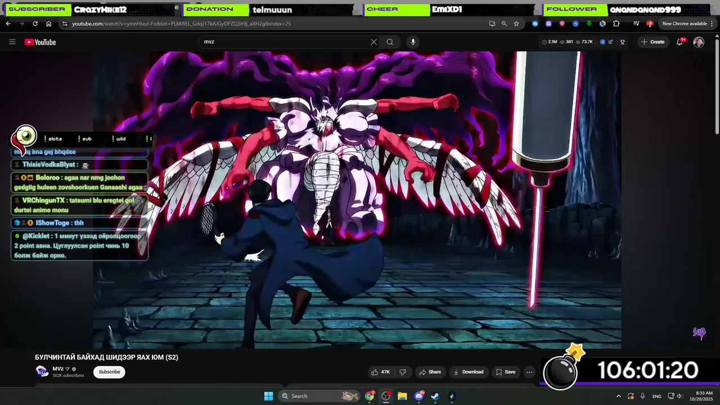Dislike the video
Screen dimensions: 720x405
403,372
